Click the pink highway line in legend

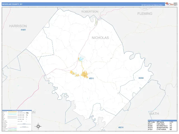(x=12, y=128)
